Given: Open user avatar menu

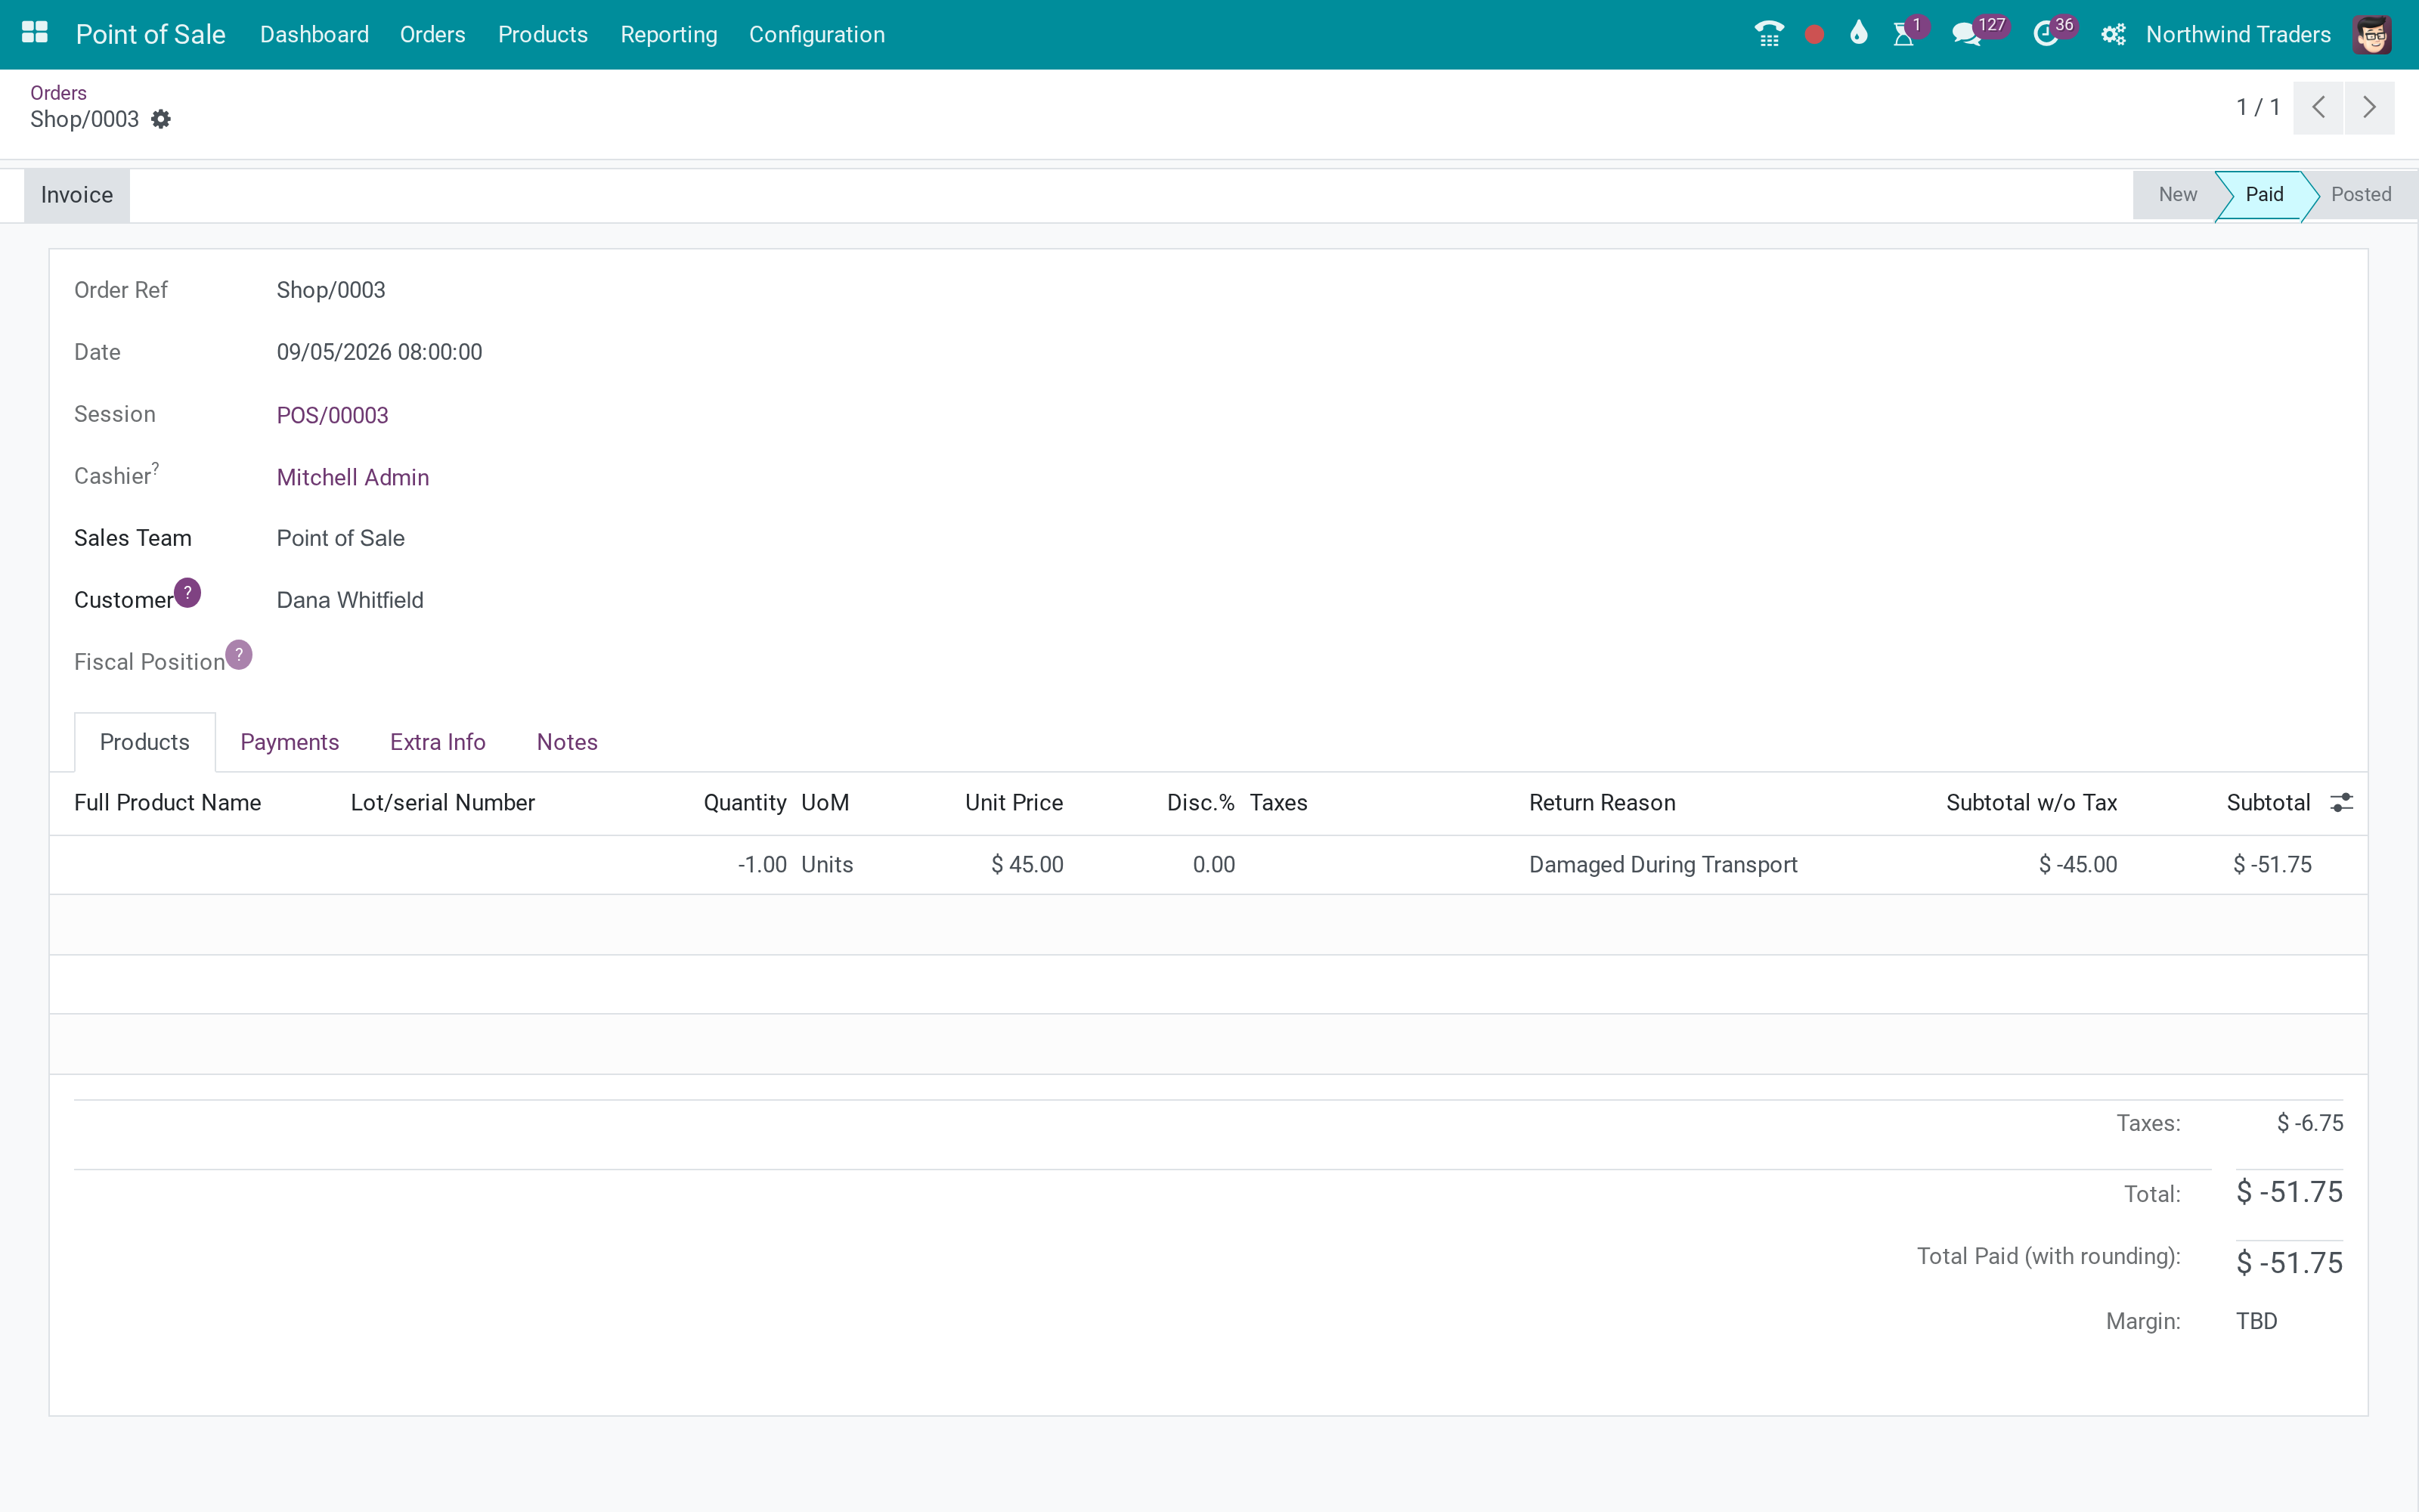Looking at the screenshot, I should [x=2372, y=34].
